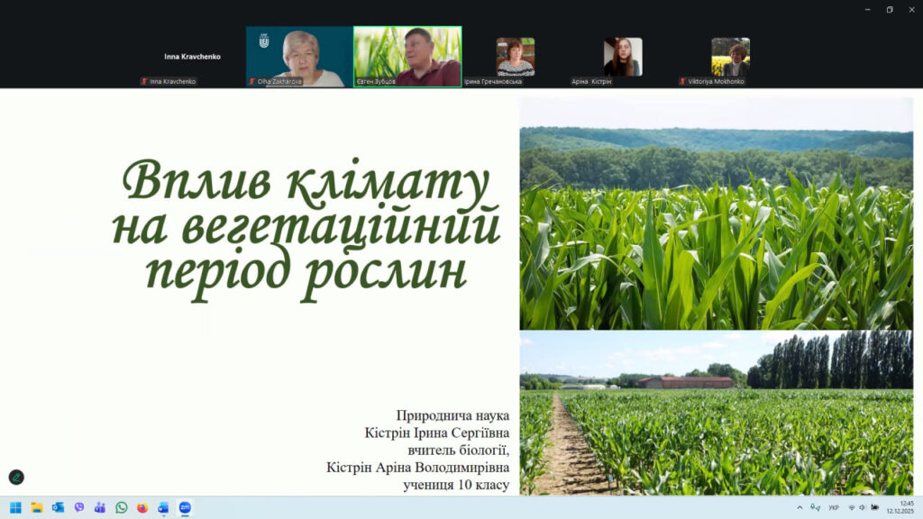Image resolution: width=923 pixels, height=519 pixels.
Task: Launch Firefox from the taskbar
Action: tap(142, 507)
